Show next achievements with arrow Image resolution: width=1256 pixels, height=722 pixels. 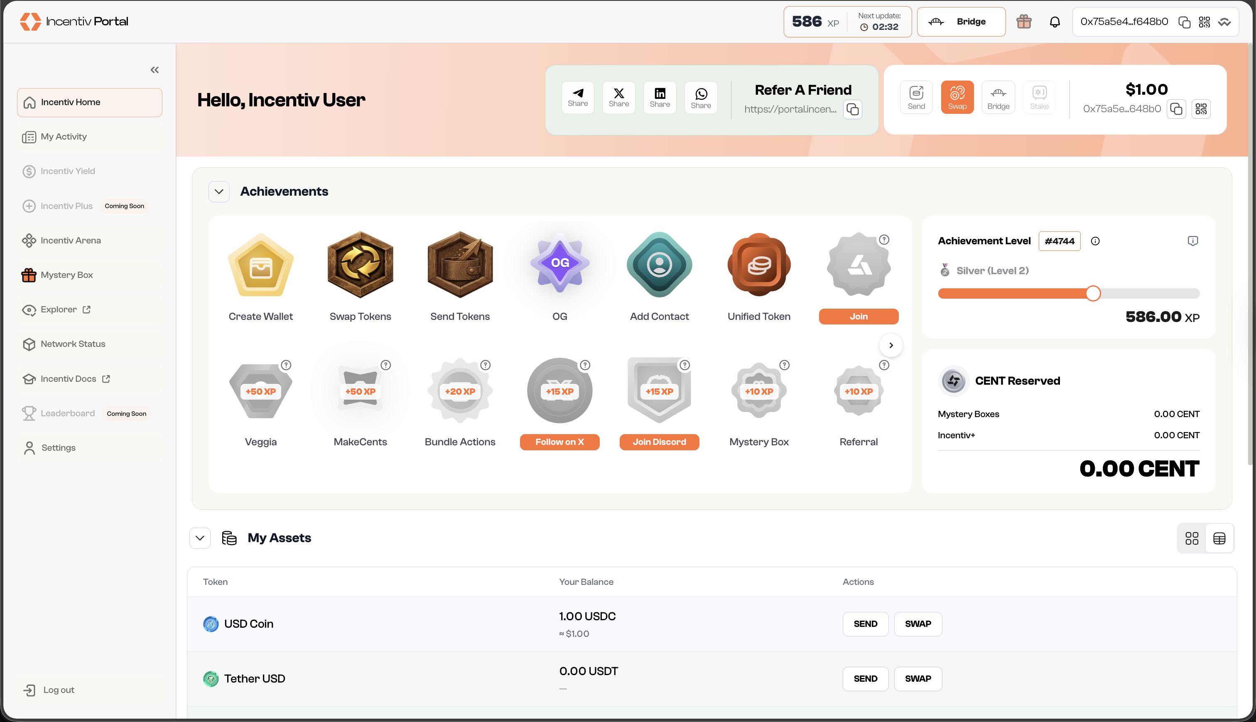coord(890,345)
